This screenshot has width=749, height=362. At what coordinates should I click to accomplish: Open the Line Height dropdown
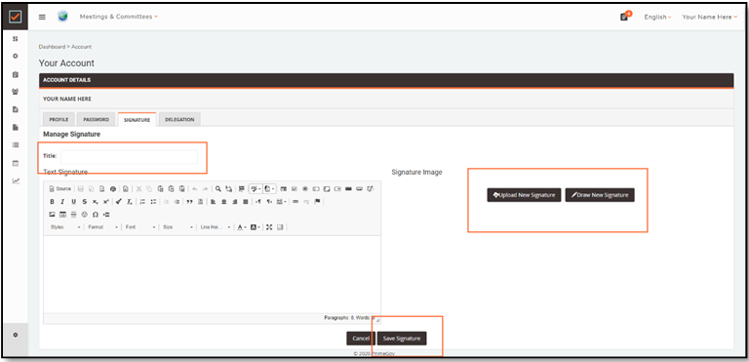click(216, 227)
